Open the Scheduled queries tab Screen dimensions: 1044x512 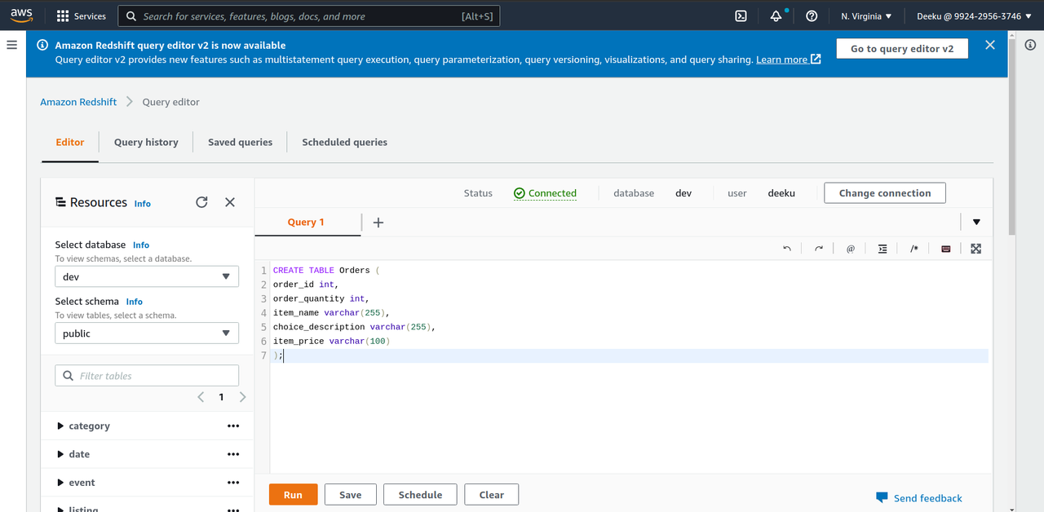pos(345,142)
